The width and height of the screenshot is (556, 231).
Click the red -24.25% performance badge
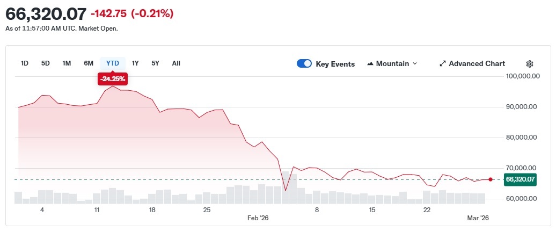(112, 79)
